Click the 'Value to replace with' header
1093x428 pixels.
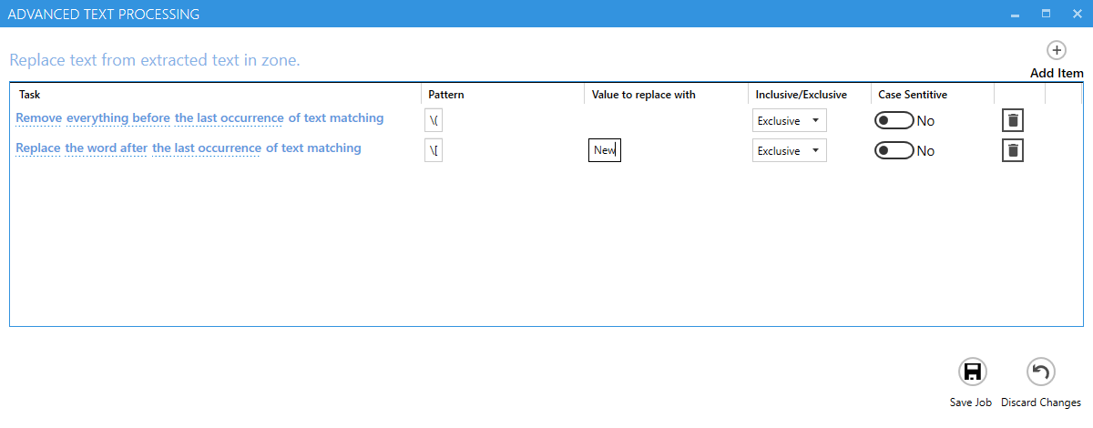click(x=644, y=95)
